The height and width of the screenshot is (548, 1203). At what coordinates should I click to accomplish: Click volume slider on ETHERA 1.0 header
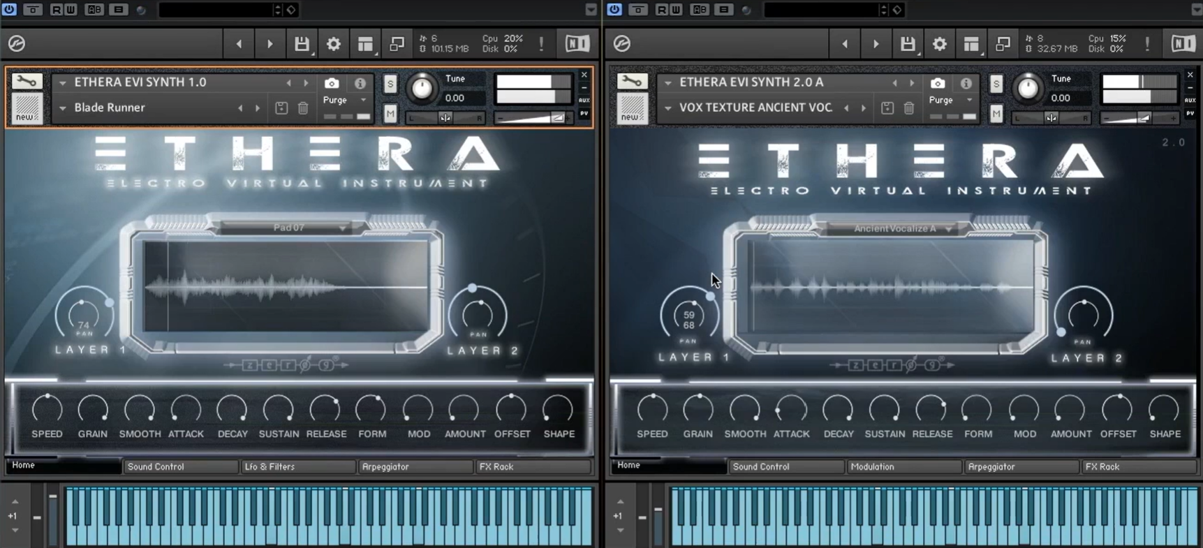[533, 118]
